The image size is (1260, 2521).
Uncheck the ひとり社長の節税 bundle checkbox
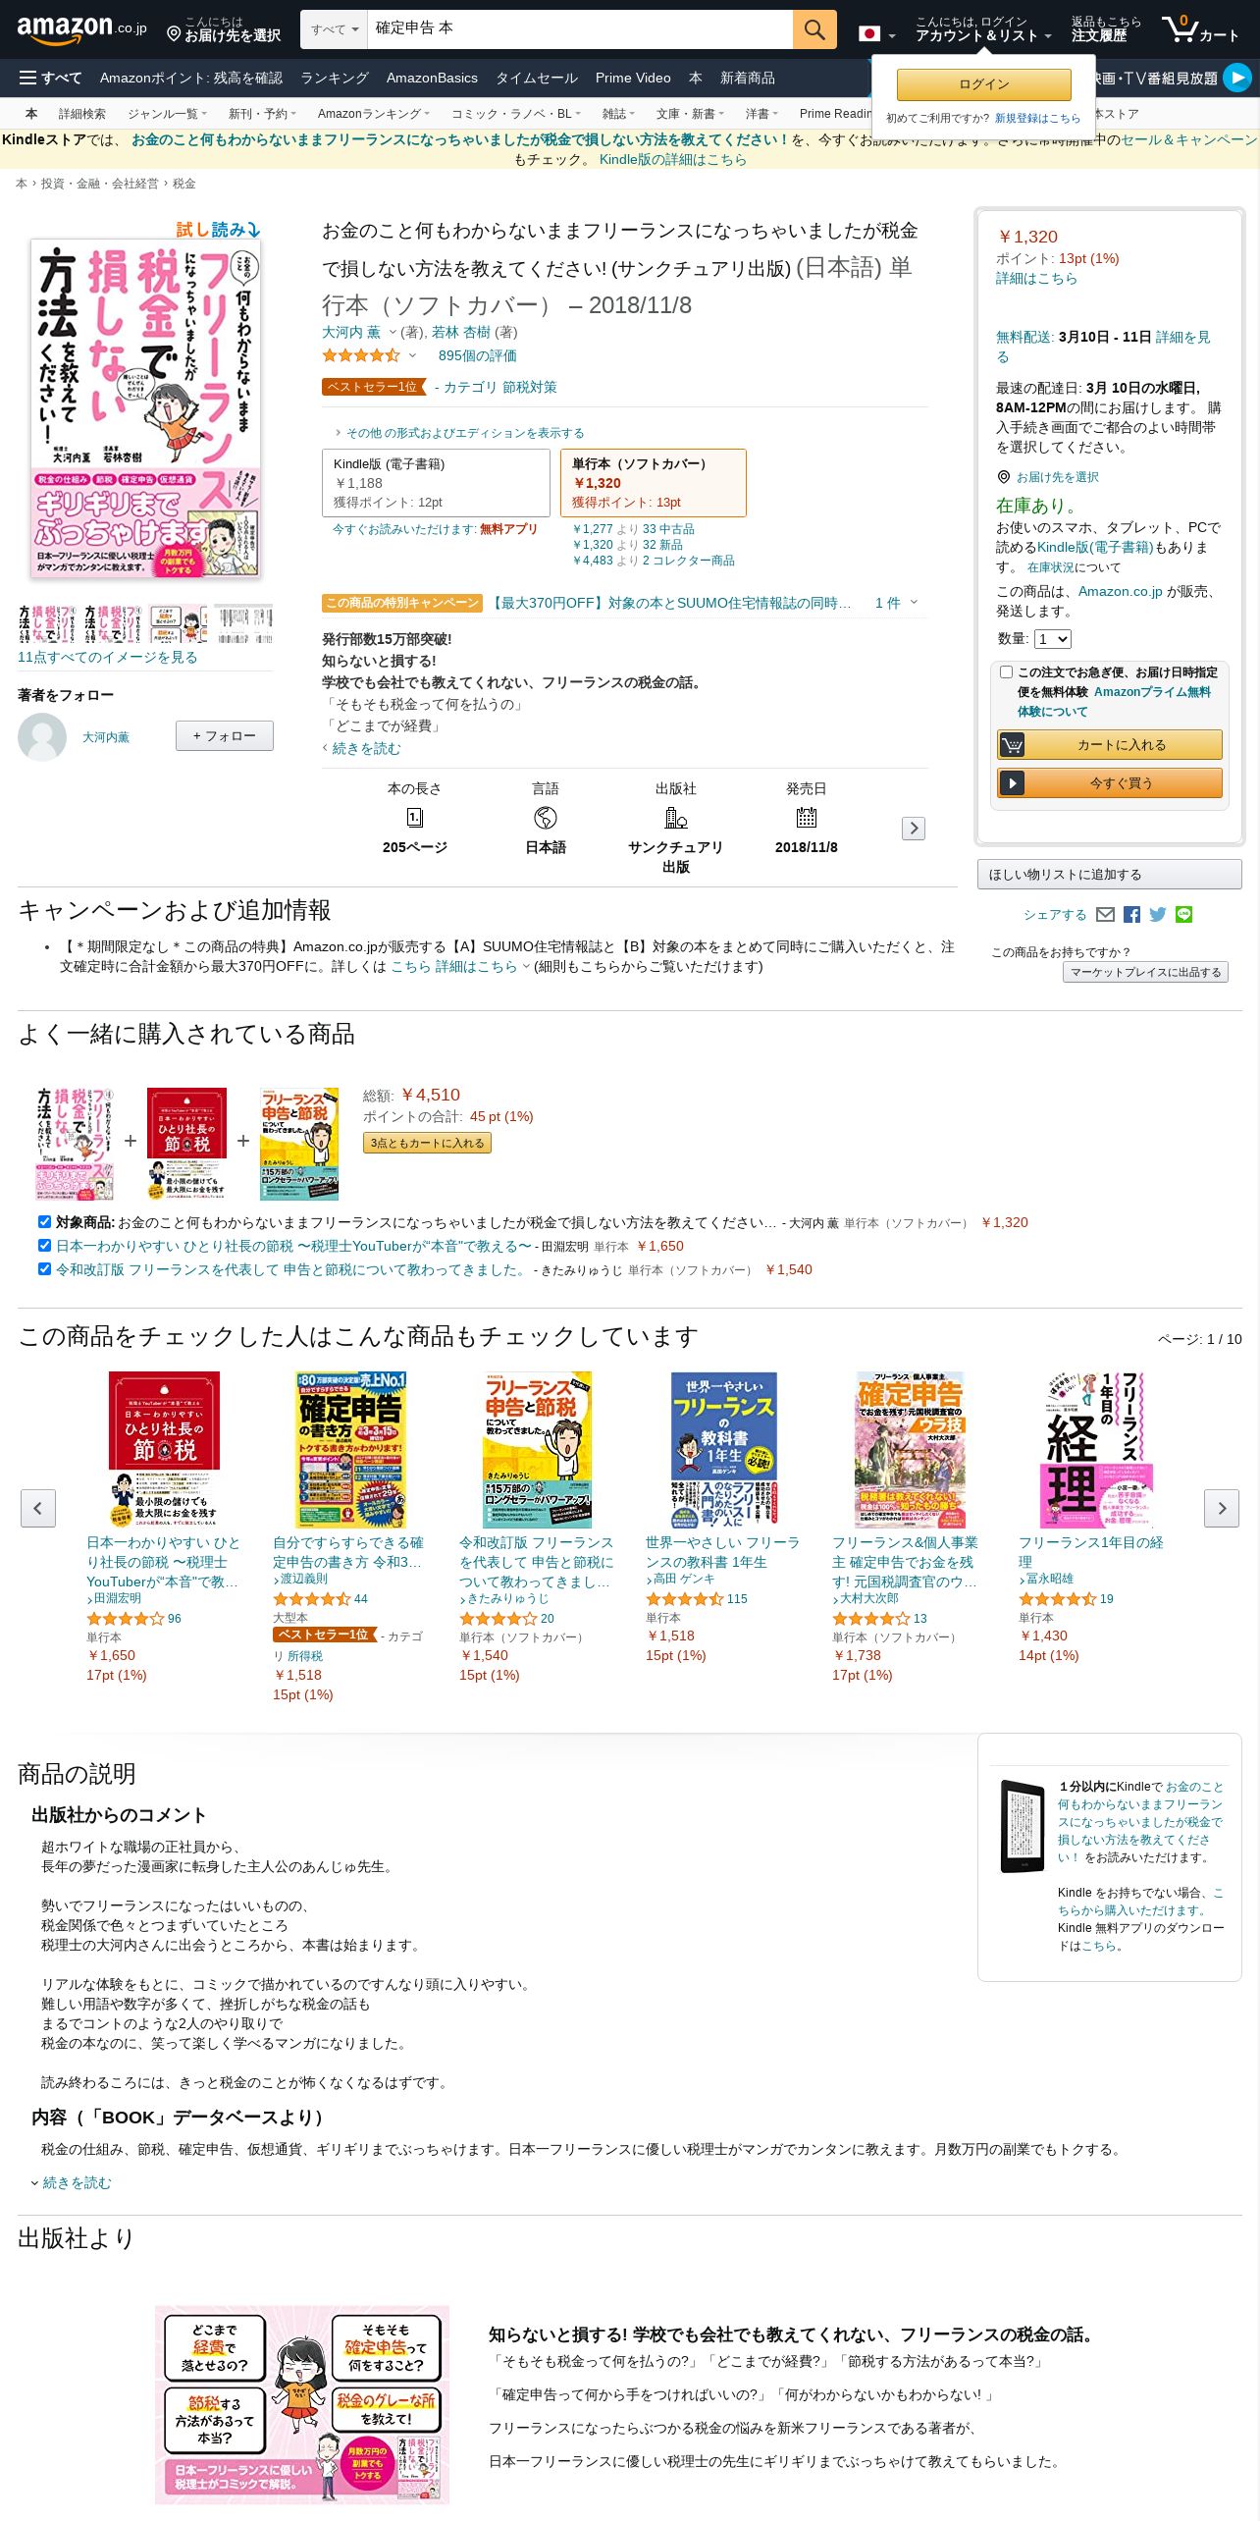click(x=44, y=1245)
